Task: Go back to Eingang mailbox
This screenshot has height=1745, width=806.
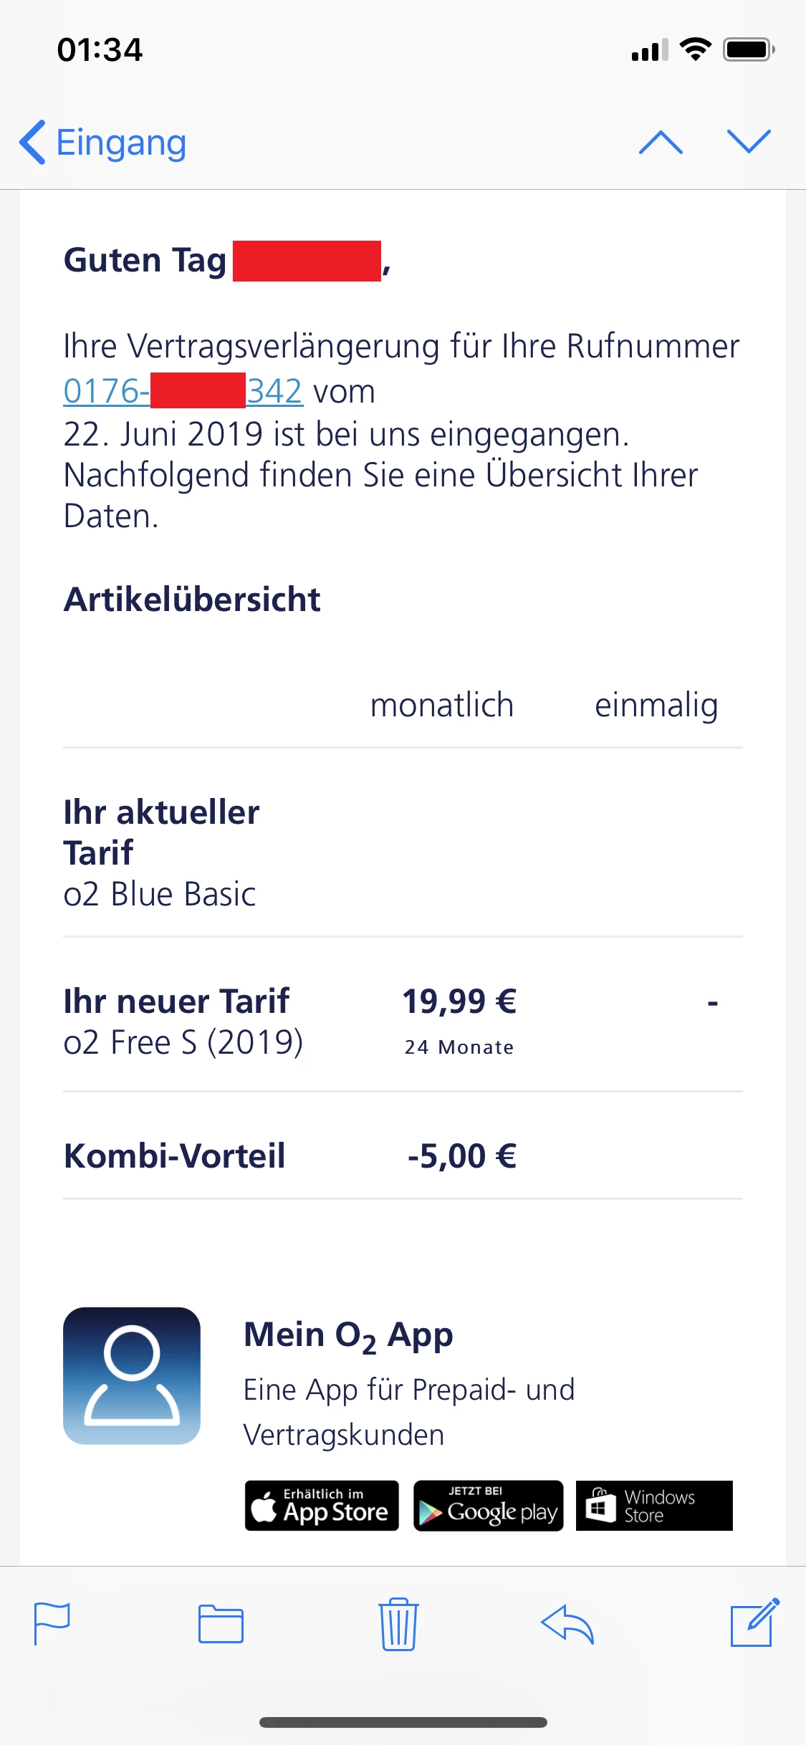Action: (x=104, y=142)
